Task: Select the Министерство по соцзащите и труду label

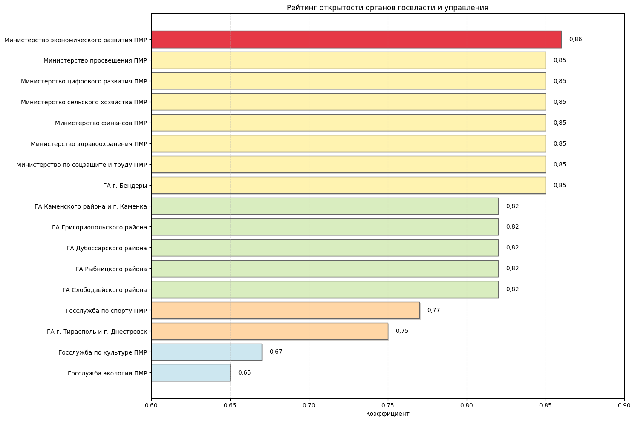Action: pyautogui.click(x=81, y=165)
